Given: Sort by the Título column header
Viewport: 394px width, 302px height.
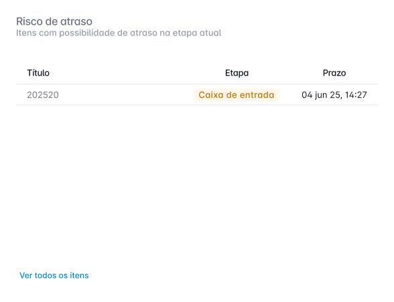Looking at the screenshot, I should [x=38, y=73].
